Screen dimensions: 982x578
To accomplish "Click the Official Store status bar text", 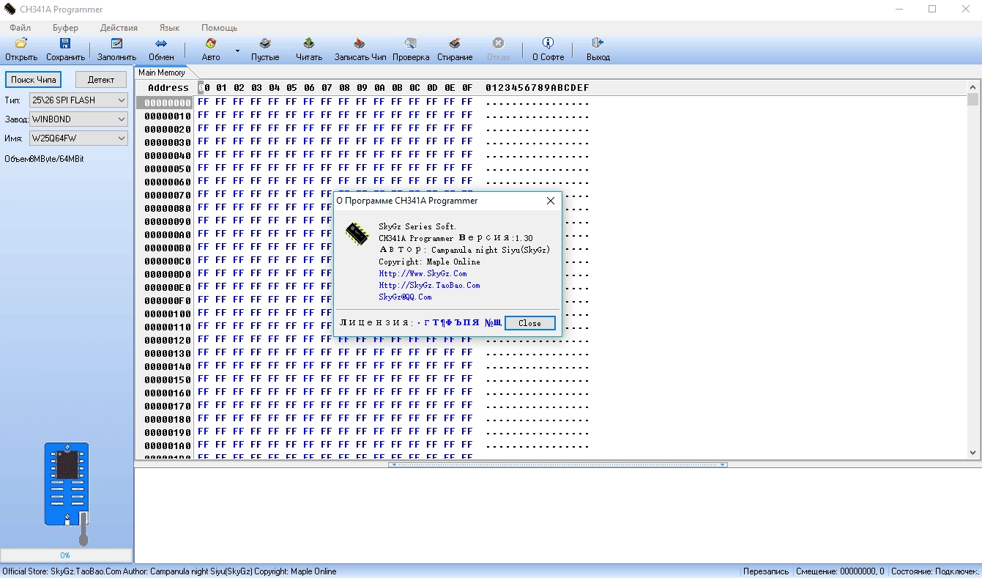I will click(x=169, y=571).
